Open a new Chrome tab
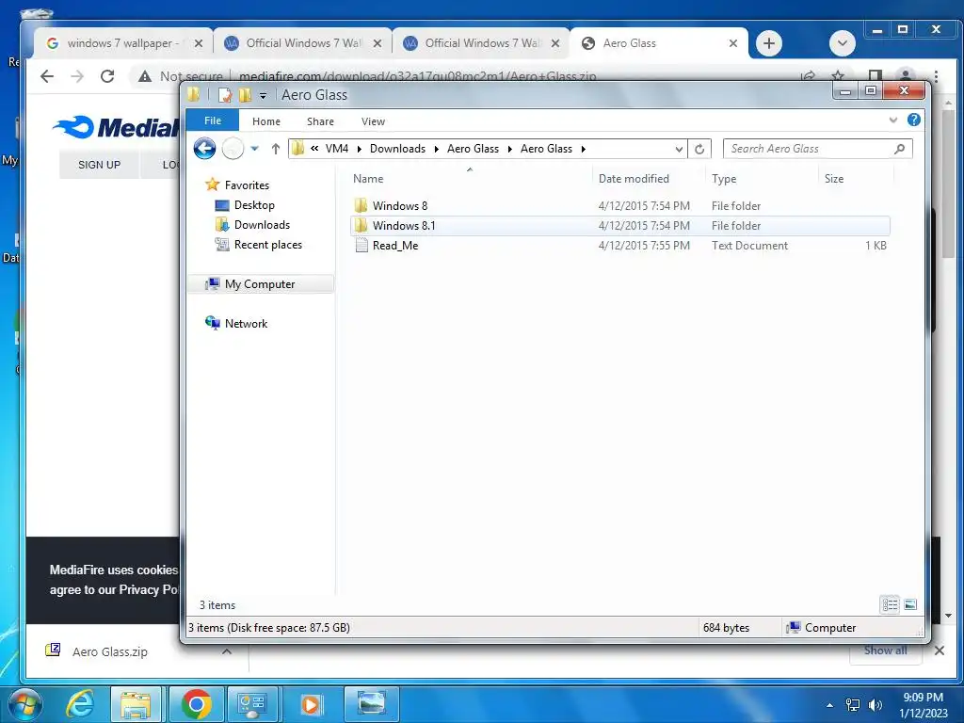Screen dimensions: 964x723 [768, 43]
